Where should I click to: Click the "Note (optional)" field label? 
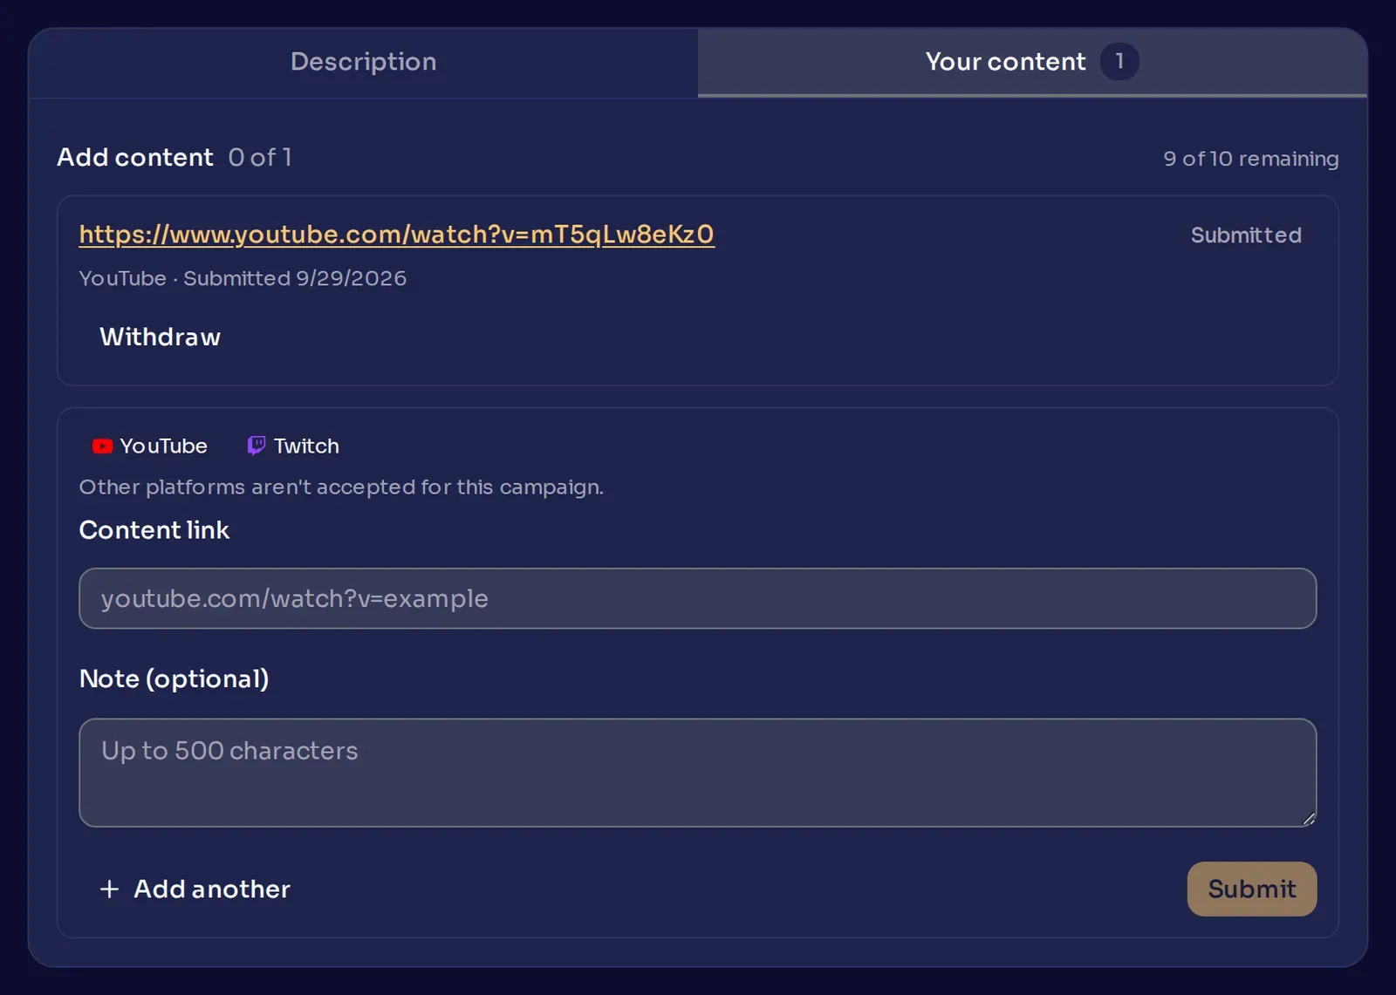[174, 678]
